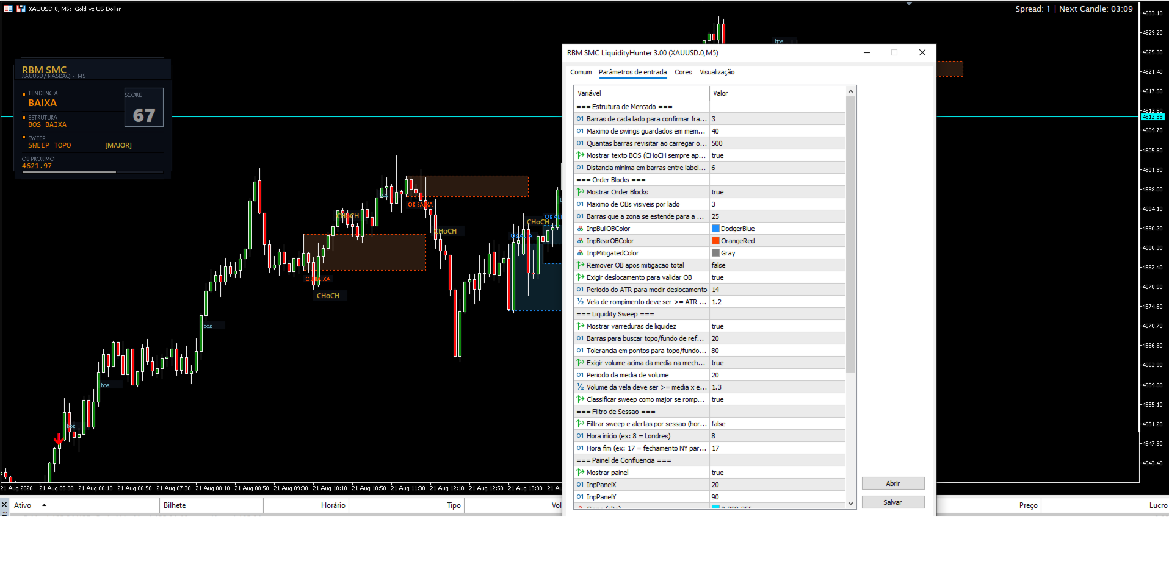Image resolution: width=1169 pixels, height=578 pixels.
Task: Close the bottom trade panel with its X
Action: tap(4, 505)
